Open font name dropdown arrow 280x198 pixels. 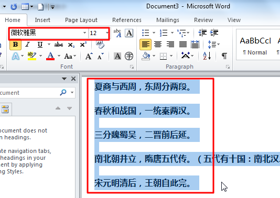(x=84, y=33)
